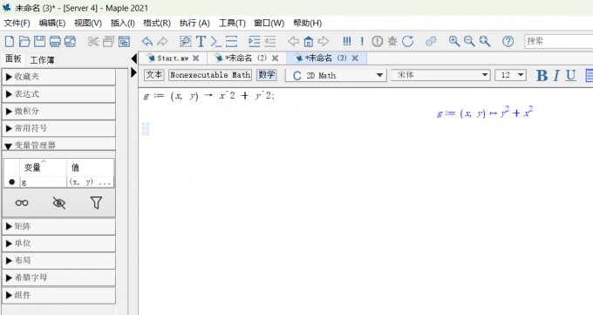Open the 宋体 font dropdown
Screen dimensions: 593x315
pos(440,75)
